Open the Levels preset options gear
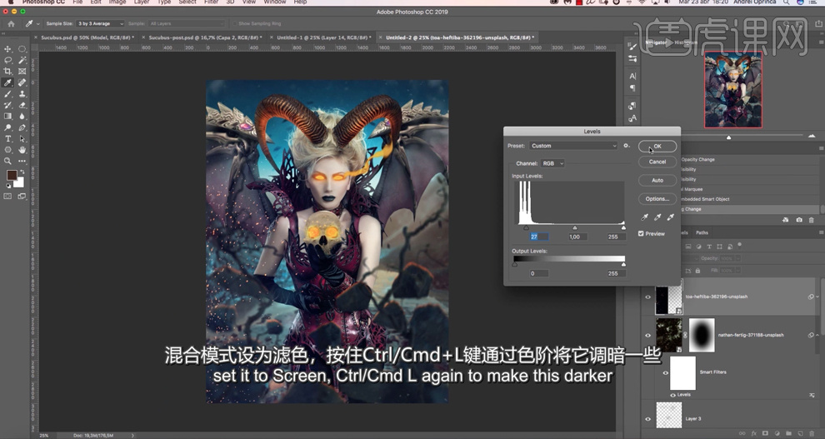This screenshot has width=825, height=439. point(627,146)
